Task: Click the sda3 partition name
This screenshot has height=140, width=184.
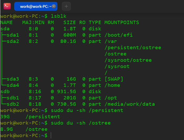Action: click(13, 79)
